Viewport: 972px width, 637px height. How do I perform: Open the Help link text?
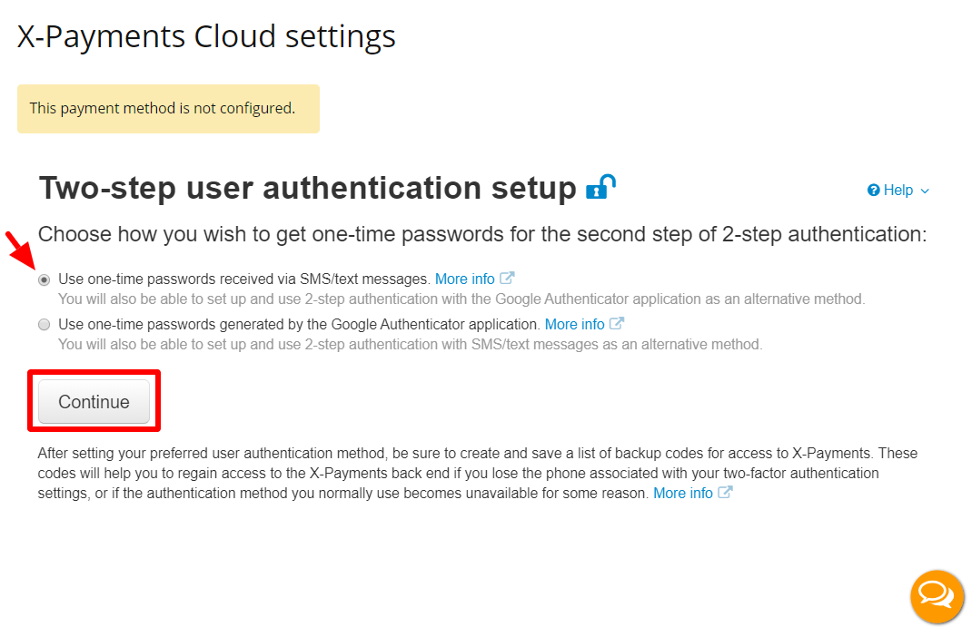898,190
